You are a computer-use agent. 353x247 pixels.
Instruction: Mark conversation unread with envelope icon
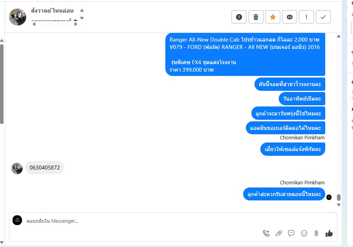290,17
